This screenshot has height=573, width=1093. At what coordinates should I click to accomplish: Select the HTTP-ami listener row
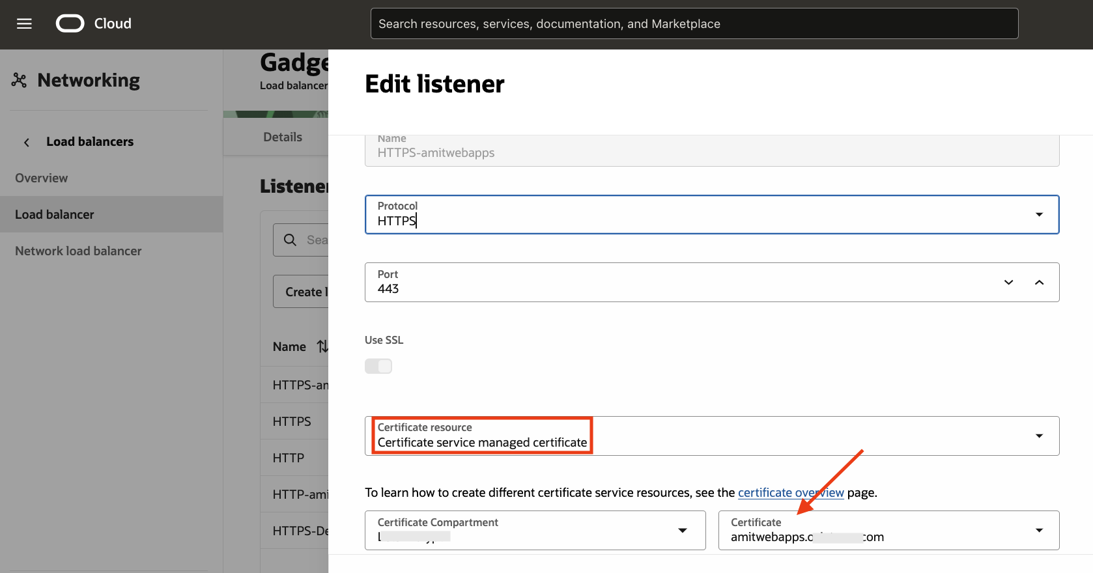pyautogui.click(x=294, y=494)
